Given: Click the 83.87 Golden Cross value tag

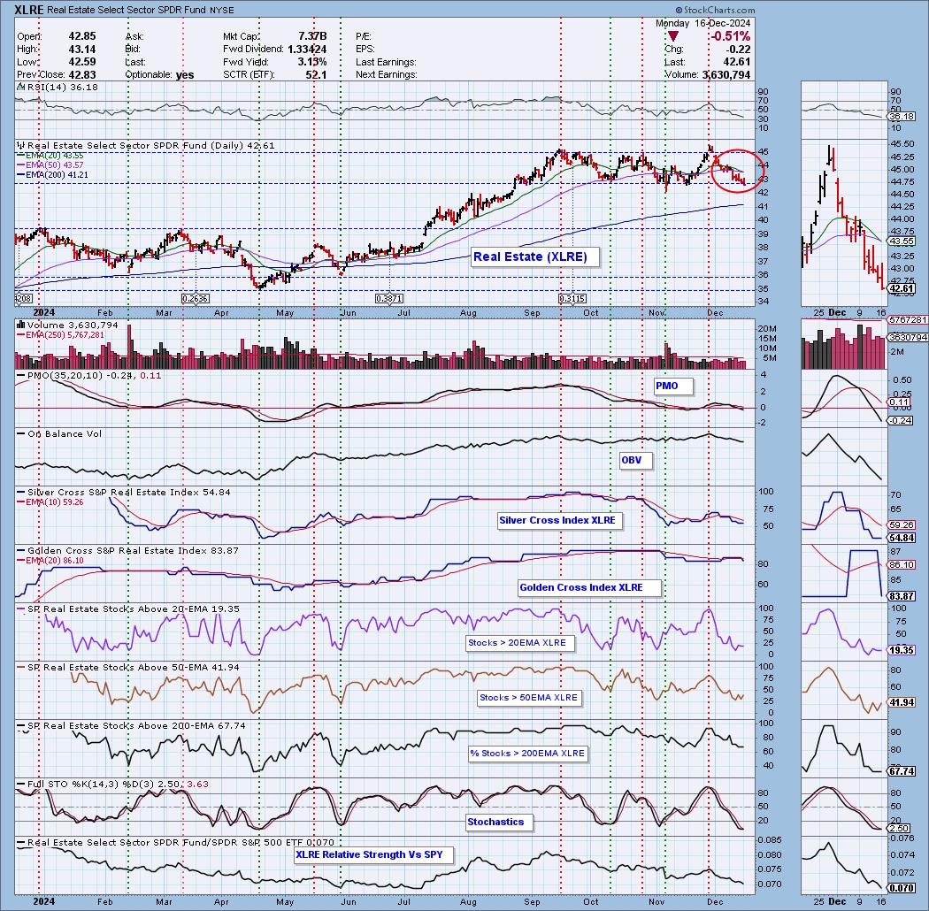Looking at the screenshot, I should pos(902,596).
